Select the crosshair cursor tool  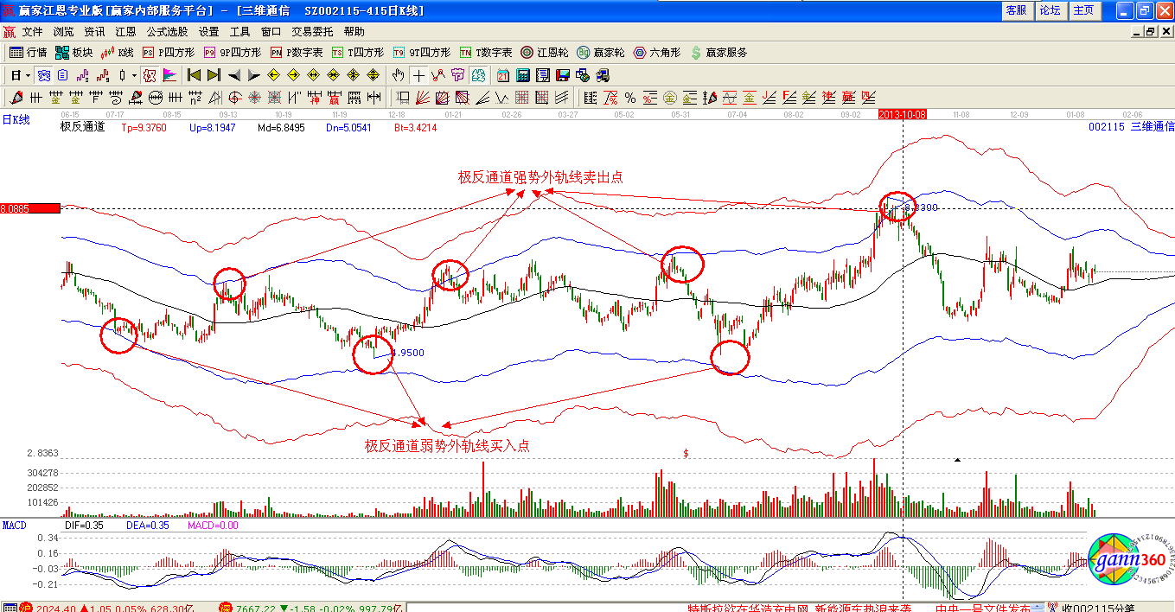(x=418, y=75)
